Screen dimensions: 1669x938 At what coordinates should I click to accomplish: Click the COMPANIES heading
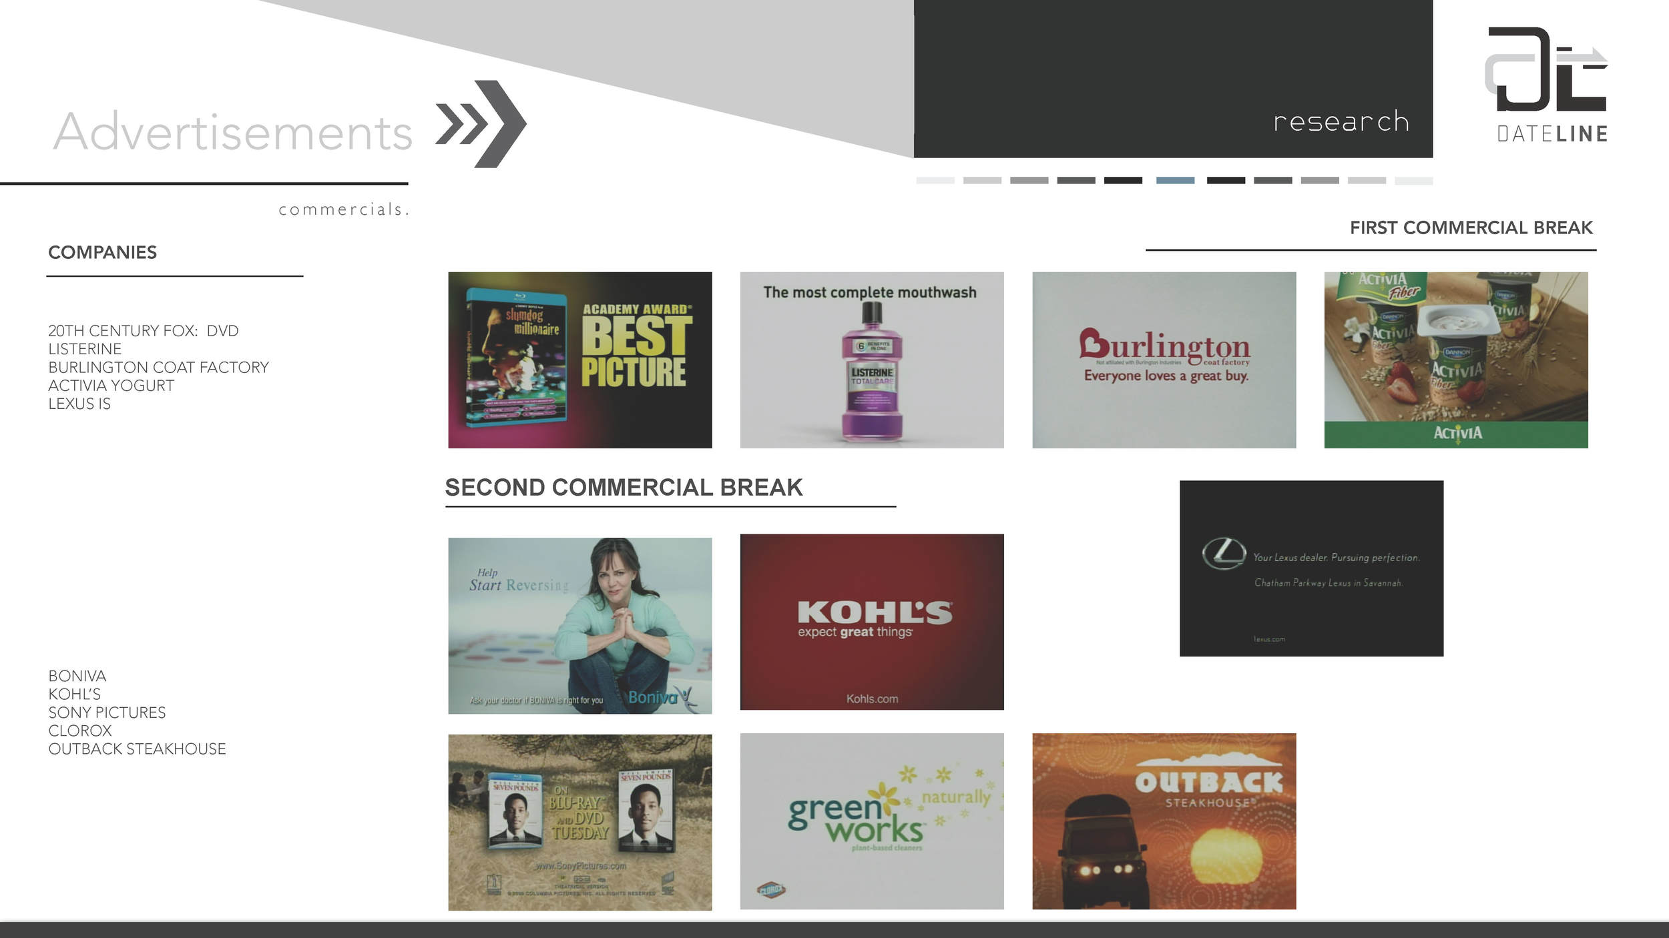click(x=102, y=252)
